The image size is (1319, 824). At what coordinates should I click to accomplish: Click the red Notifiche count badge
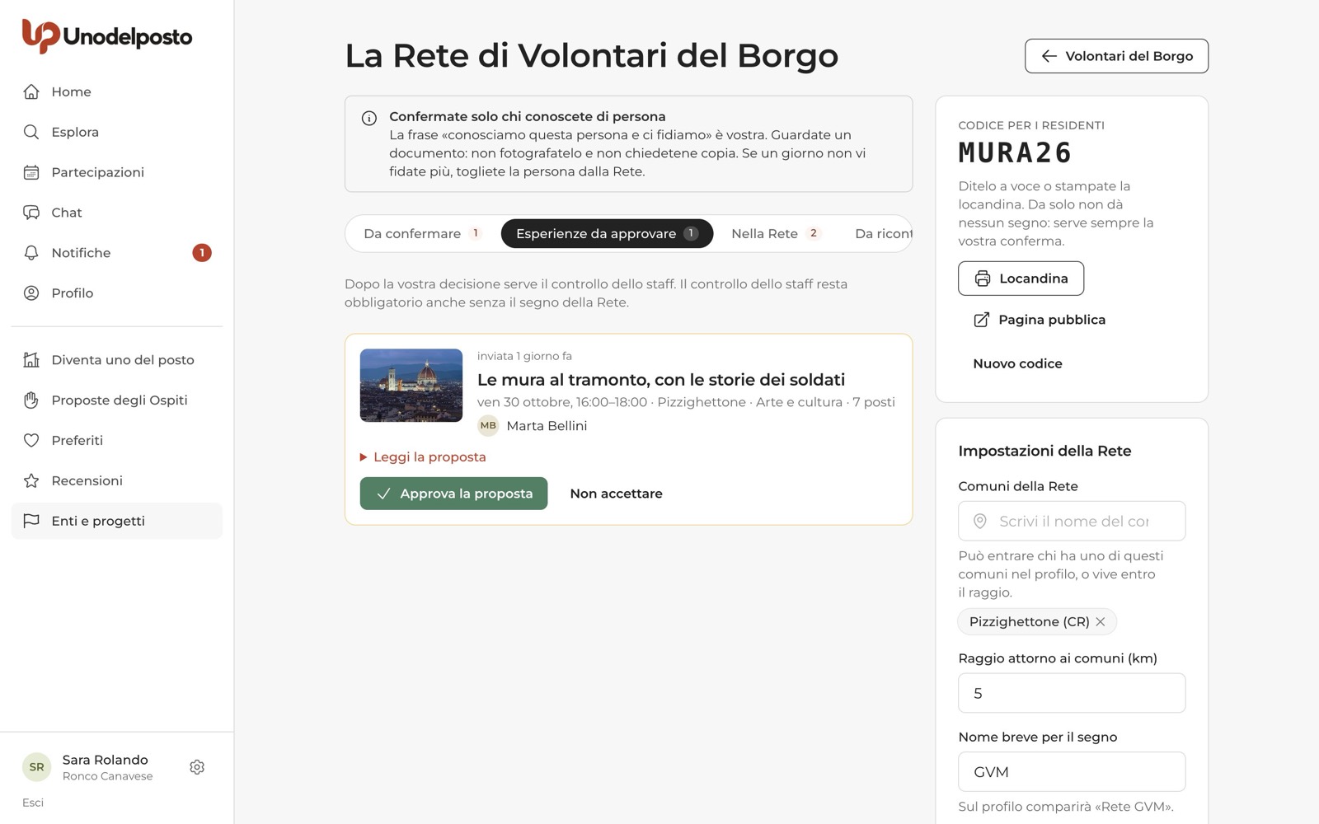[202, 253]
